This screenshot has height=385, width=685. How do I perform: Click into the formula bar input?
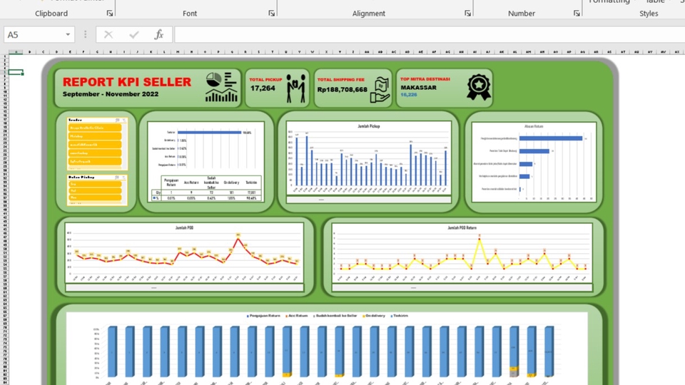(430, 34)
